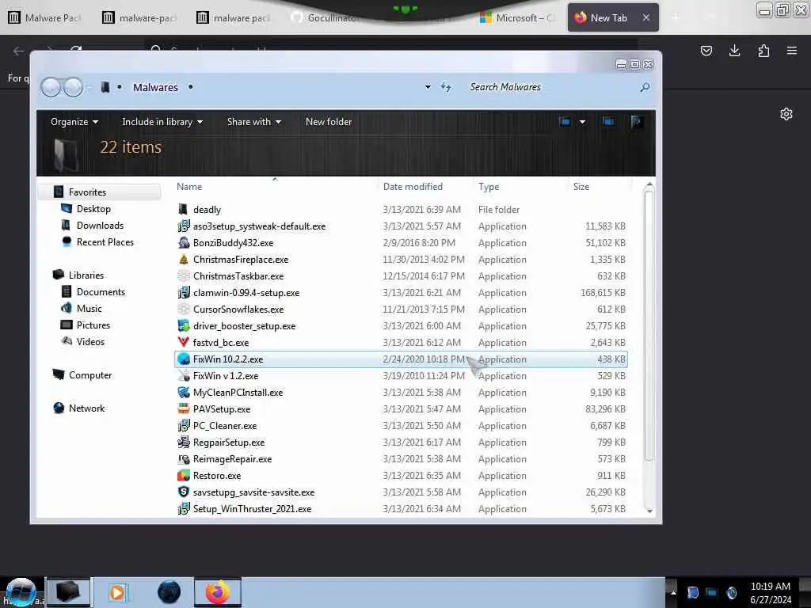Viewport: 811px width, 608px height.
Task: Click the deadly folder icon
Action: [183, 209]
